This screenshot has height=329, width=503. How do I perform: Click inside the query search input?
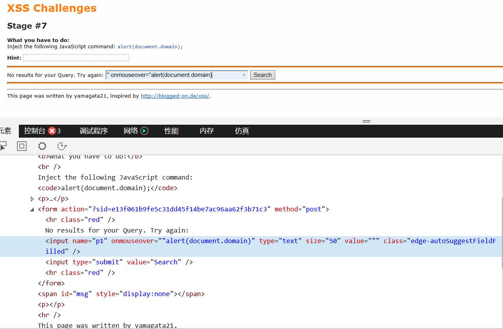(177, 75)
